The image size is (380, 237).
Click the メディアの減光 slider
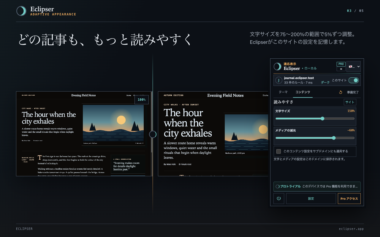click(x=315, y=138)
